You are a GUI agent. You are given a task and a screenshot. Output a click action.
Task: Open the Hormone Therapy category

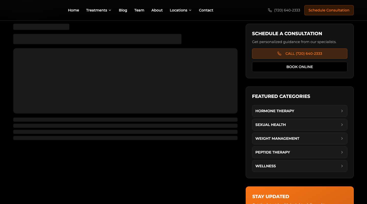pyautogui.click(x=299, y=111)
